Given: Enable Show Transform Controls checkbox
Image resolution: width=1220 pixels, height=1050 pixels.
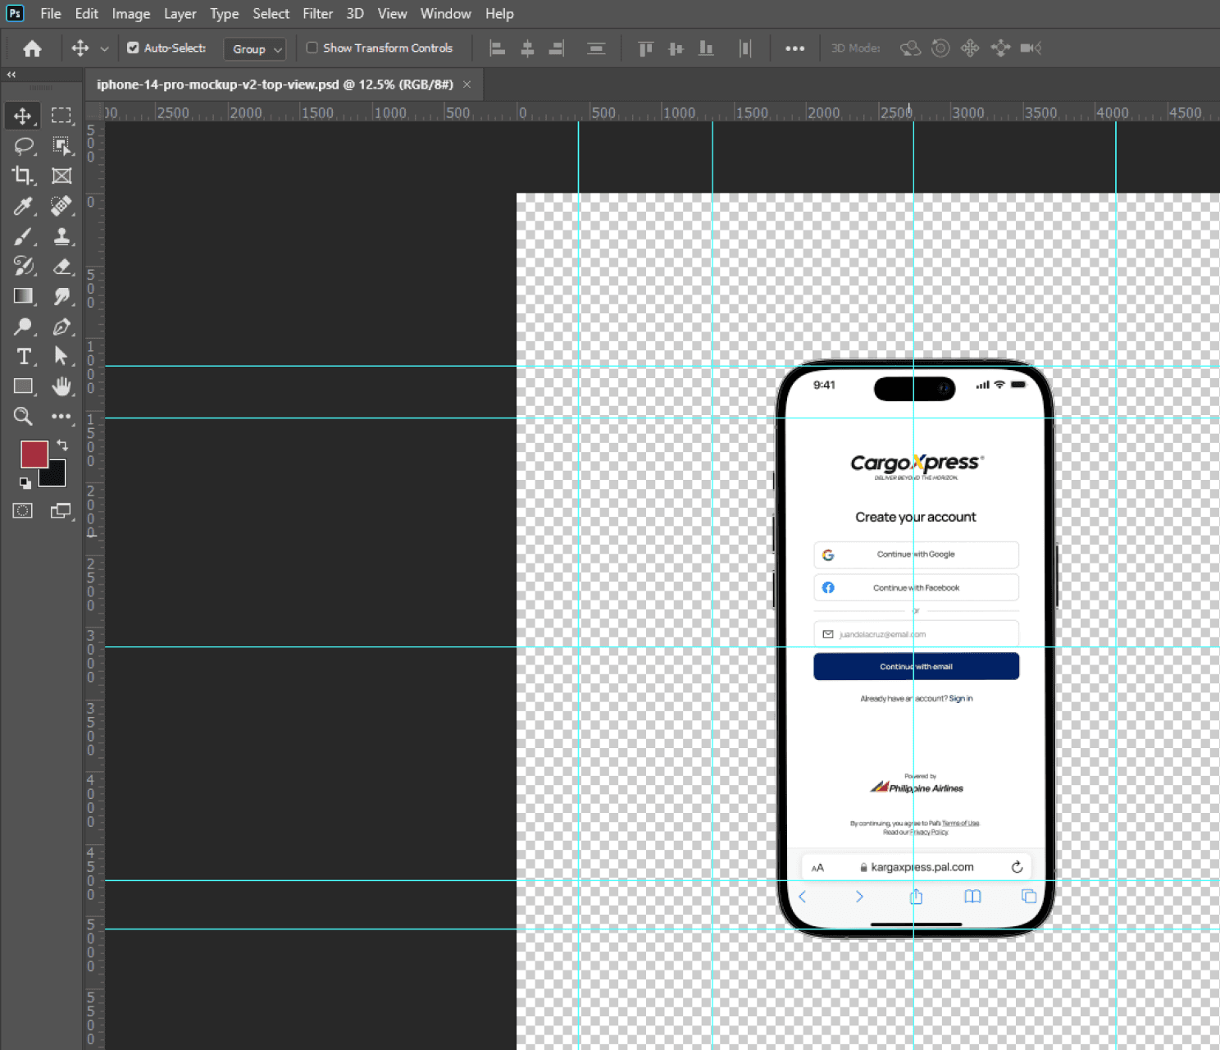Looking at the screenshot, I should pyautogui.click(x=312, y=48).
